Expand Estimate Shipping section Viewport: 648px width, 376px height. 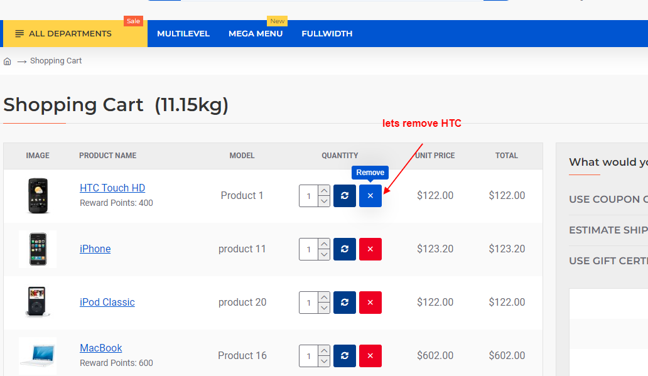pyautogui.click(x=608, y=230)
